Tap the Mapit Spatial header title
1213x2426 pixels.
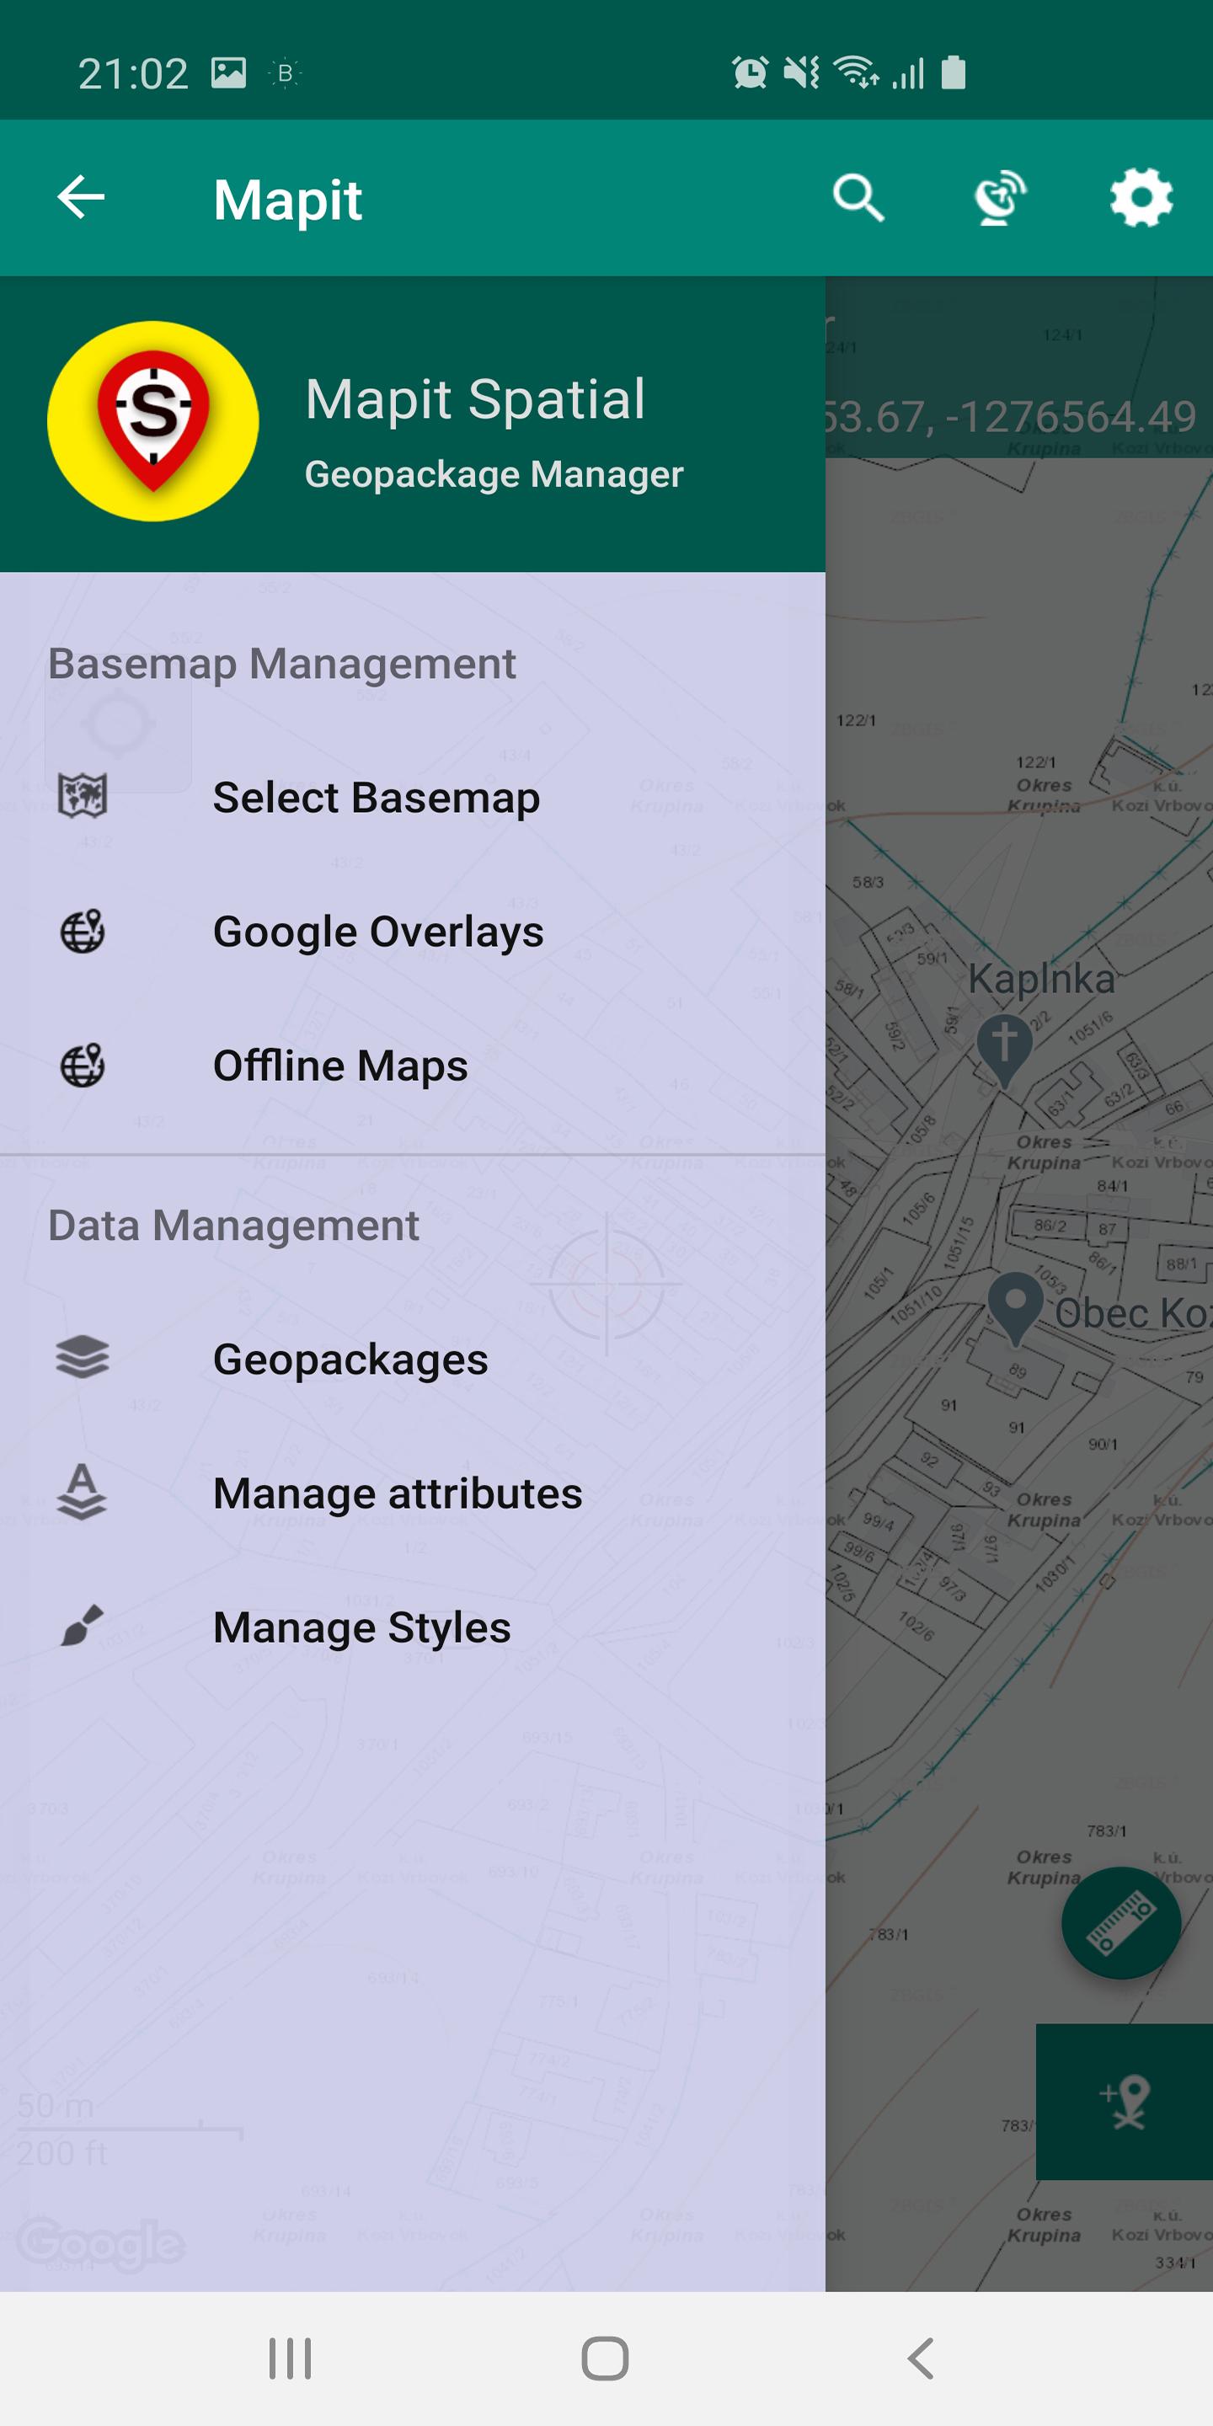[476, 398]
